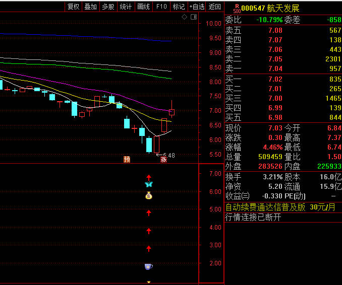Click the 总量 value 509459
The height and width of the screenshot is (285, 342).
pyautogui.click(x=270, y=157)
